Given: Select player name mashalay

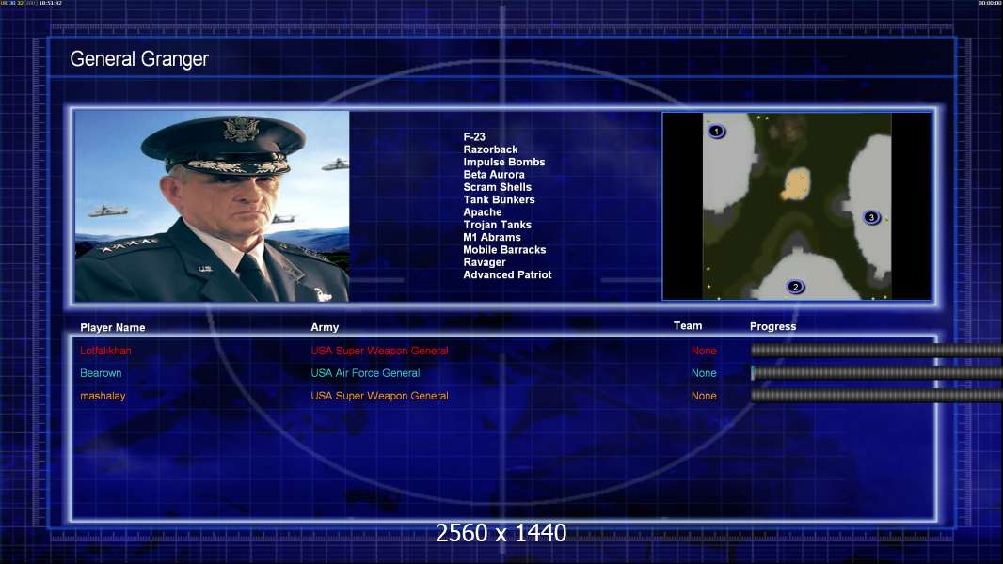Looking at the screenshot, I should coord(103,396).
